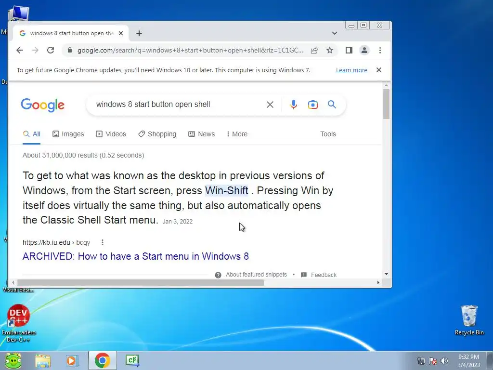Expand the tab search chevron
Screen dimensions: 493x370
(x=335, y=33)
